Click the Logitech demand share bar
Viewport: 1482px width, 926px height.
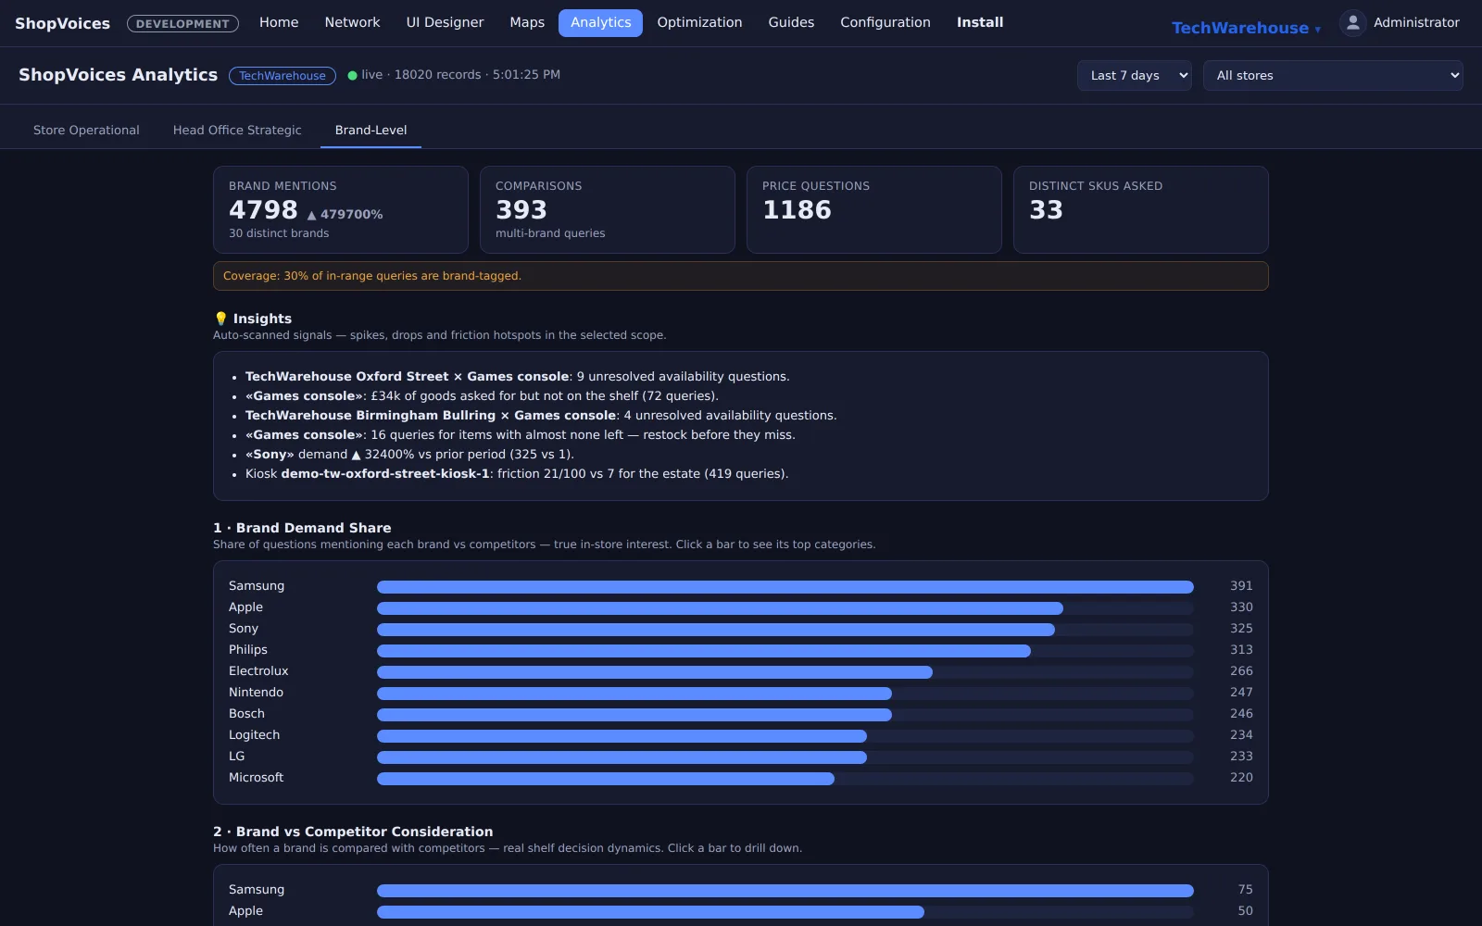click(622, 736)
